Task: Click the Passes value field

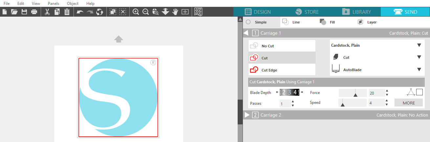Action: pyautogui.click(x=285, y=103)
